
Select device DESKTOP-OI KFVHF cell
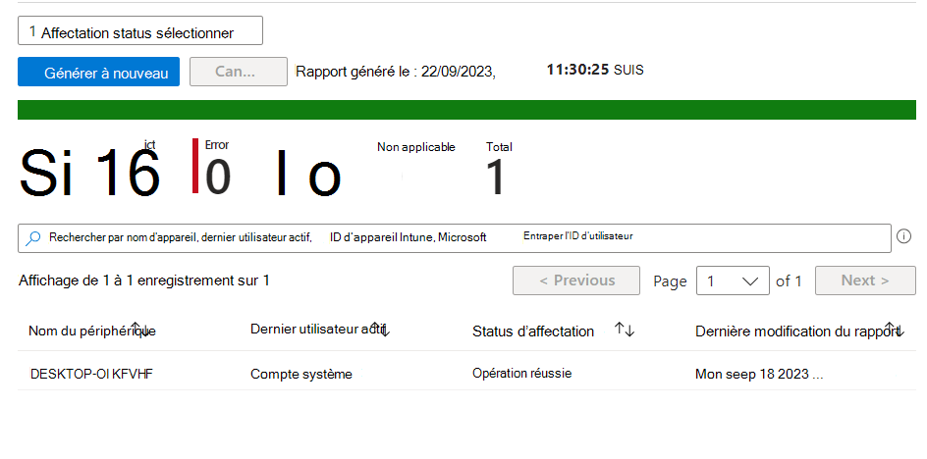click(x=91, y=374)
